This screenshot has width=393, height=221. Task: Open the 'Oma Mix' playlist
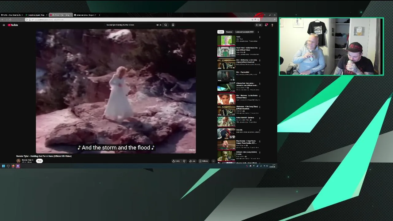[x=226, y=134]
